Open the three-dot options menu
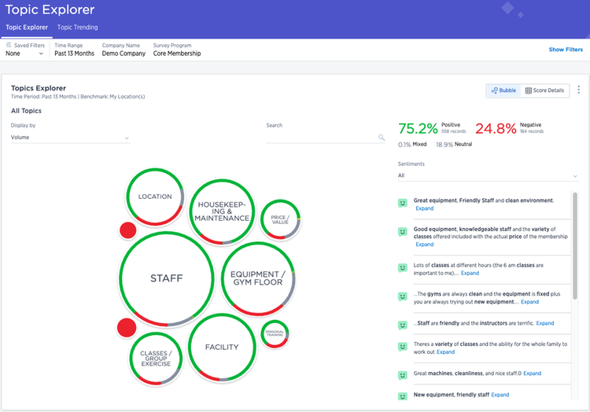This screenshot has width=590, height=412. (x=579, y=90)
